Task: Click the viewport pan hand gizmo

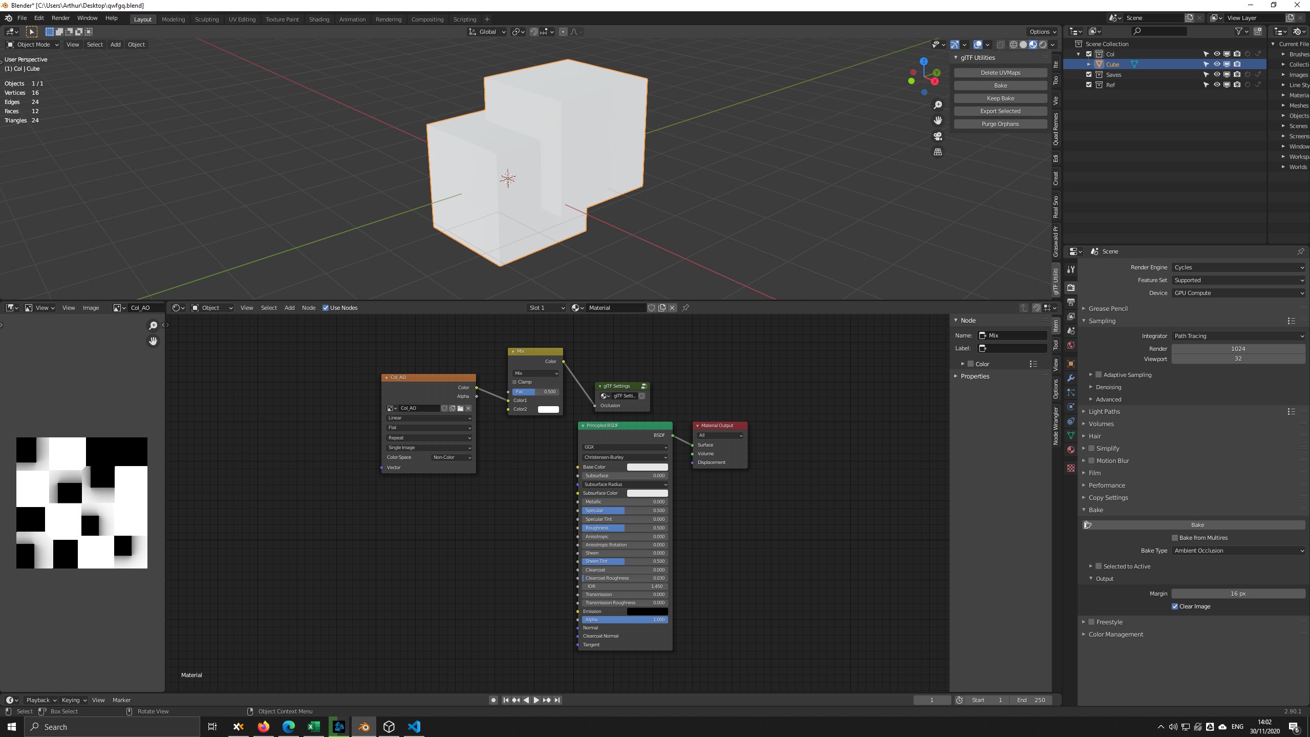Action: point(937,120)
